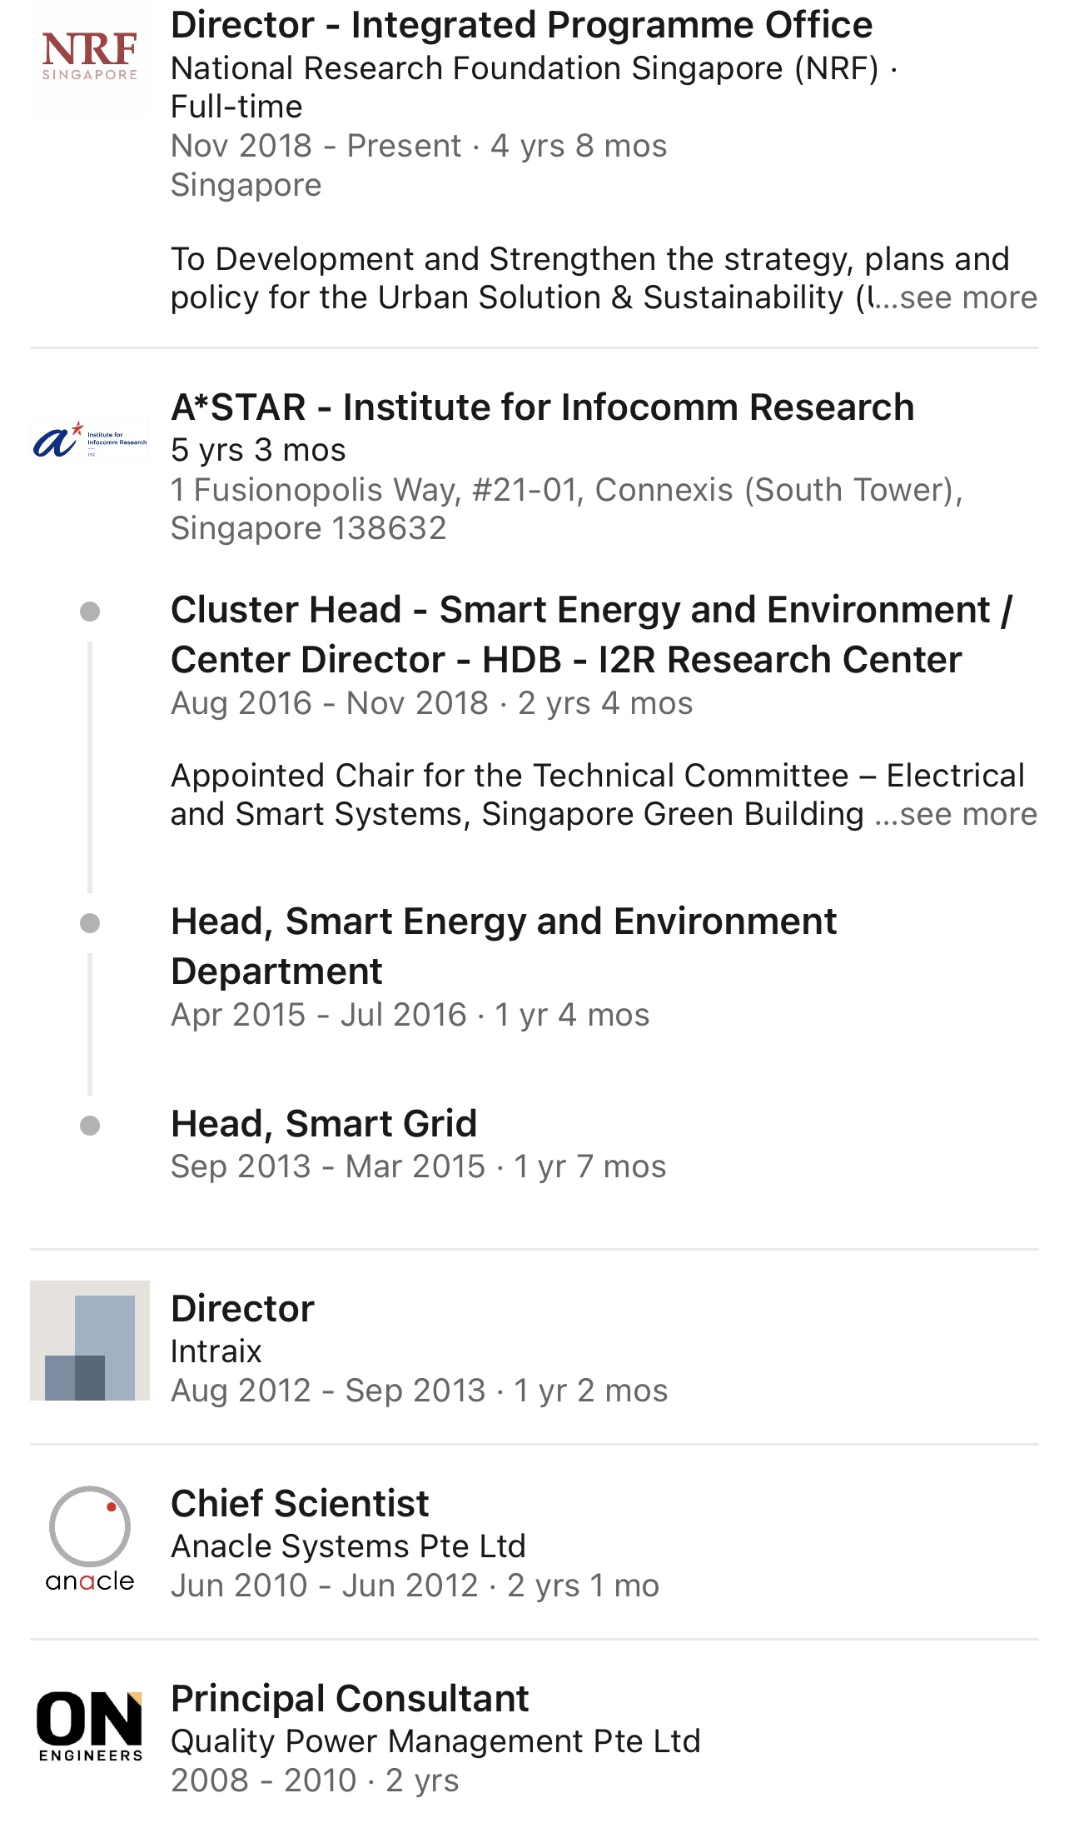Open Director - Integrated Programme Office title
The image size is (1069, 1828).
click(521, 25)
